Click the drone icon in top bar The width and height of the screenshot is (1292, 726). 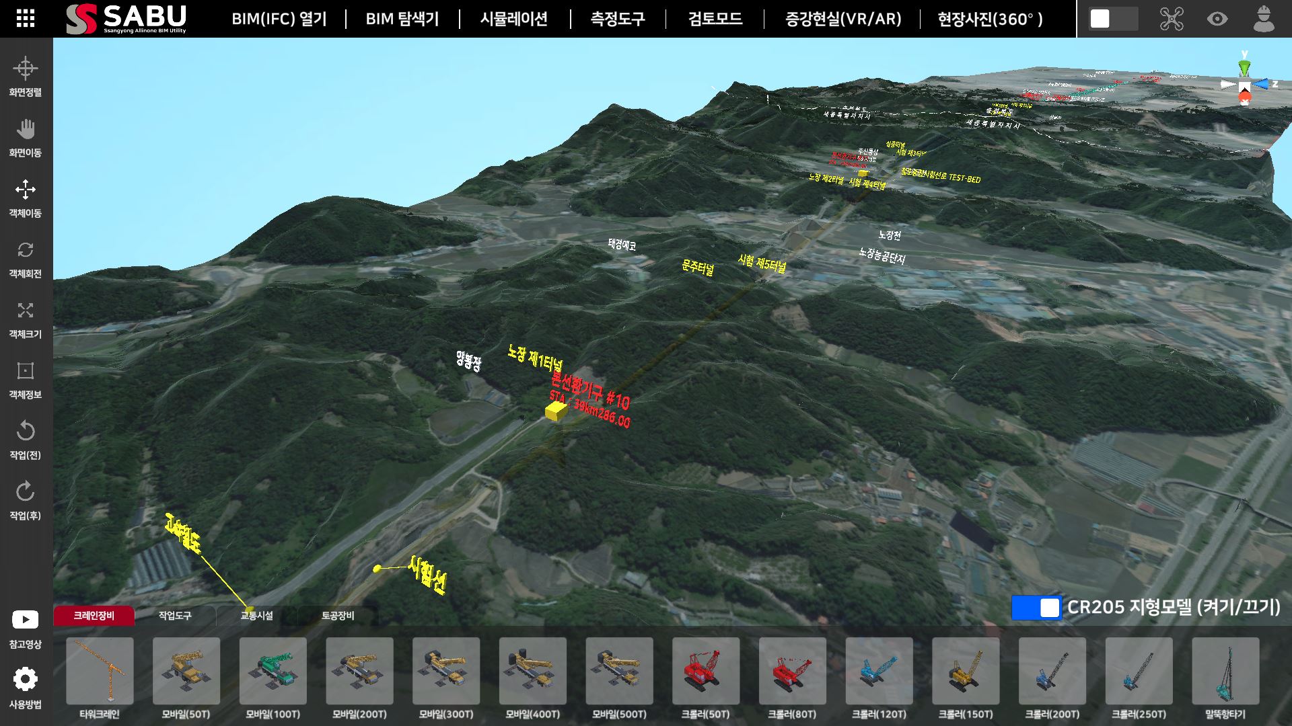pos(1172,19)
